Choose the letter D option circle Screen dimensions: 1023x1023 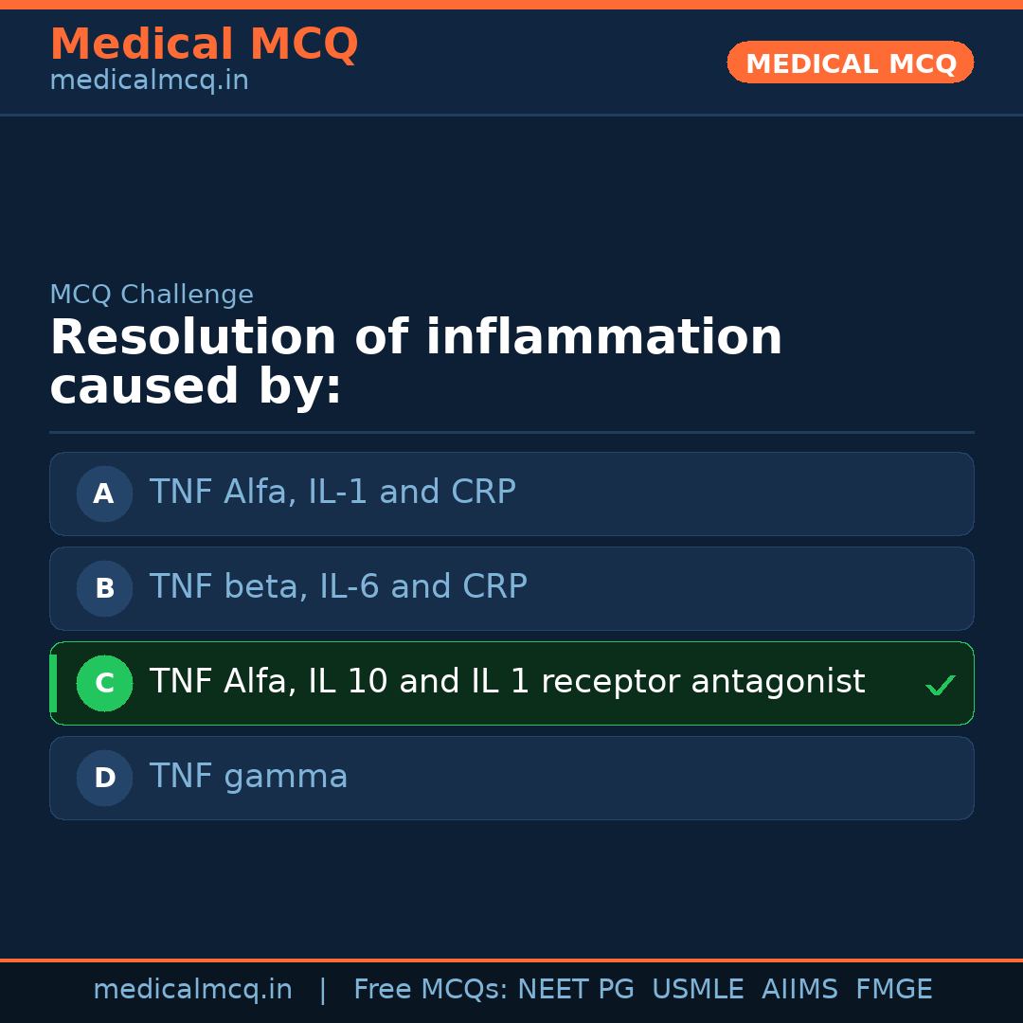pos(104,778)
